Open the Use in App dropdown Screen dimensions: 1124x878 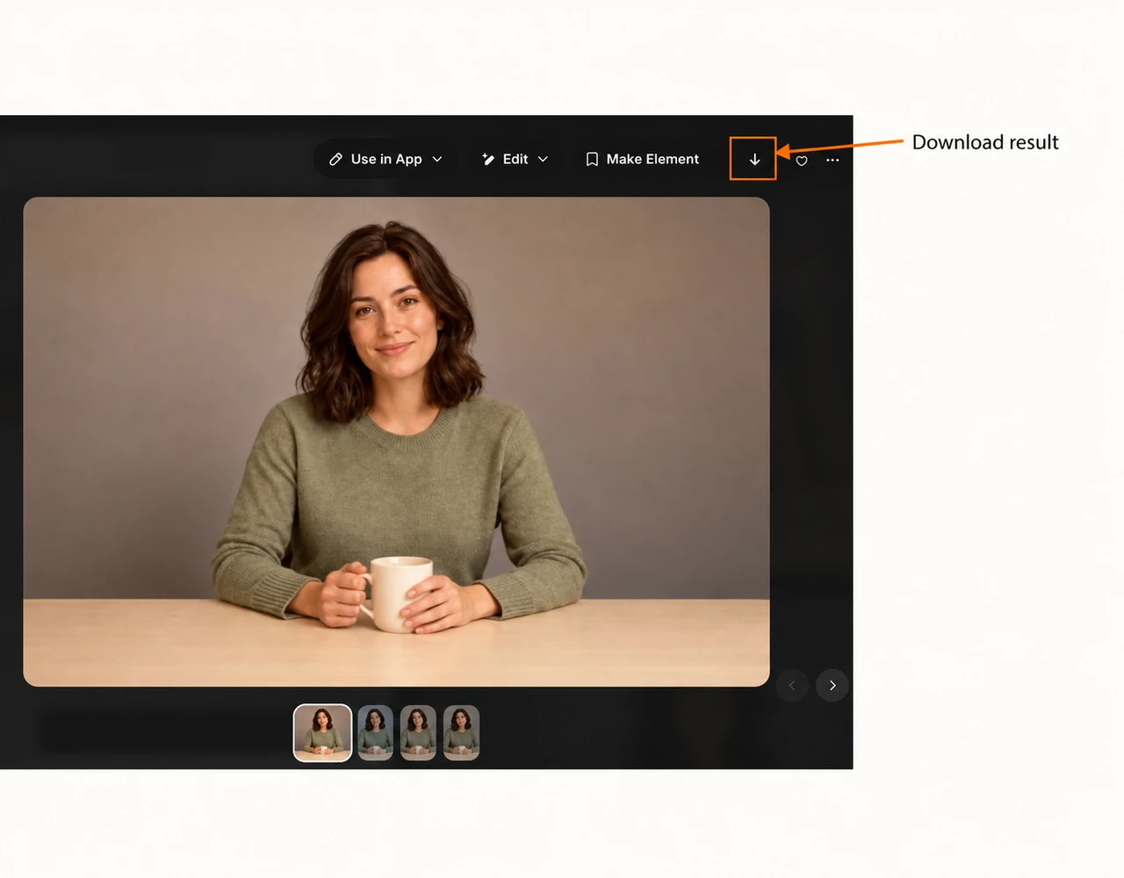tap(385, 159)
